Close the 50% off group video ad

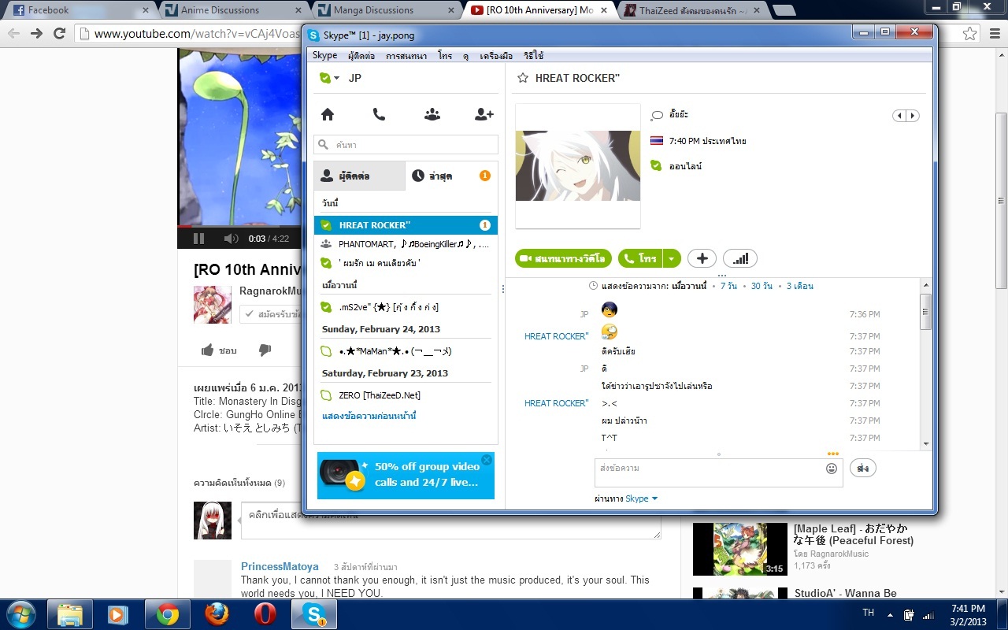487,460
